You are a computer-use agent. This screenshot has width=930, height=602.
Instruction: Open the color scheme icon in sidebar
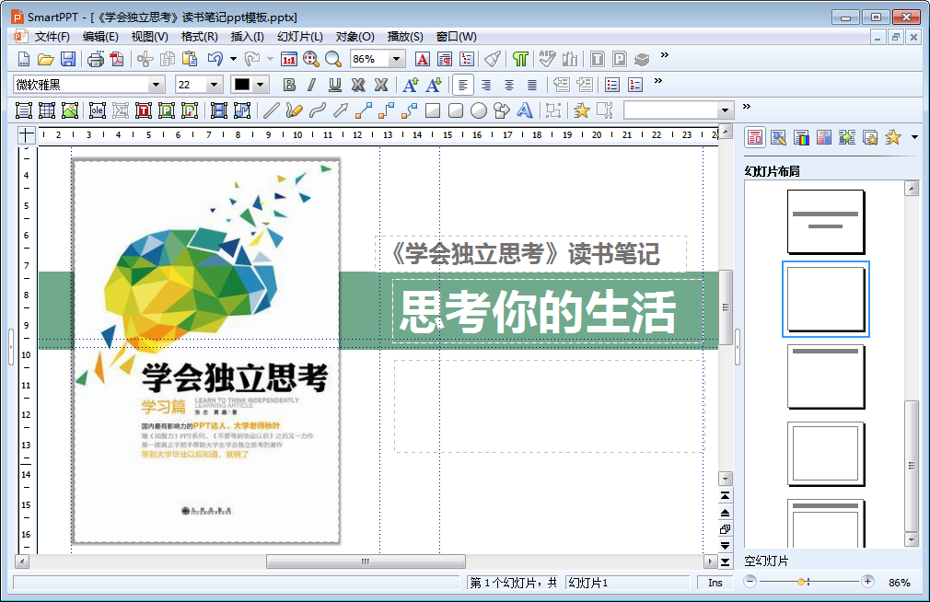[x=801, y=137]
